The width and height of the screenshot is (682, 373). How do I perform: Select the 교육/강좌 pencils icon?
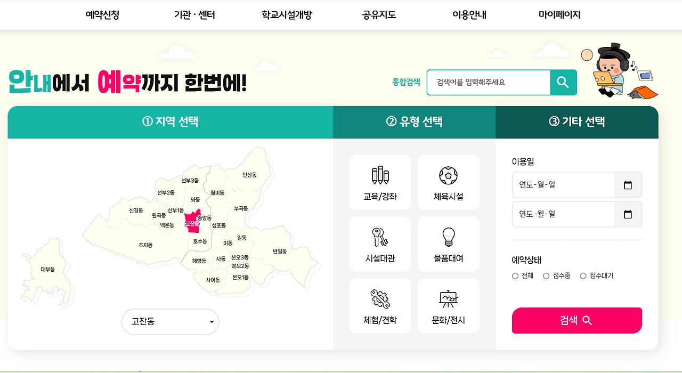point(380,175)
